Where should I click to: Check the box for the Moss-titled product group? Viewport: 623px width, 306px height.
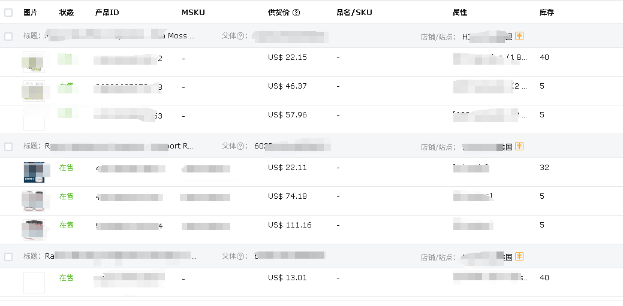[8, 37]
